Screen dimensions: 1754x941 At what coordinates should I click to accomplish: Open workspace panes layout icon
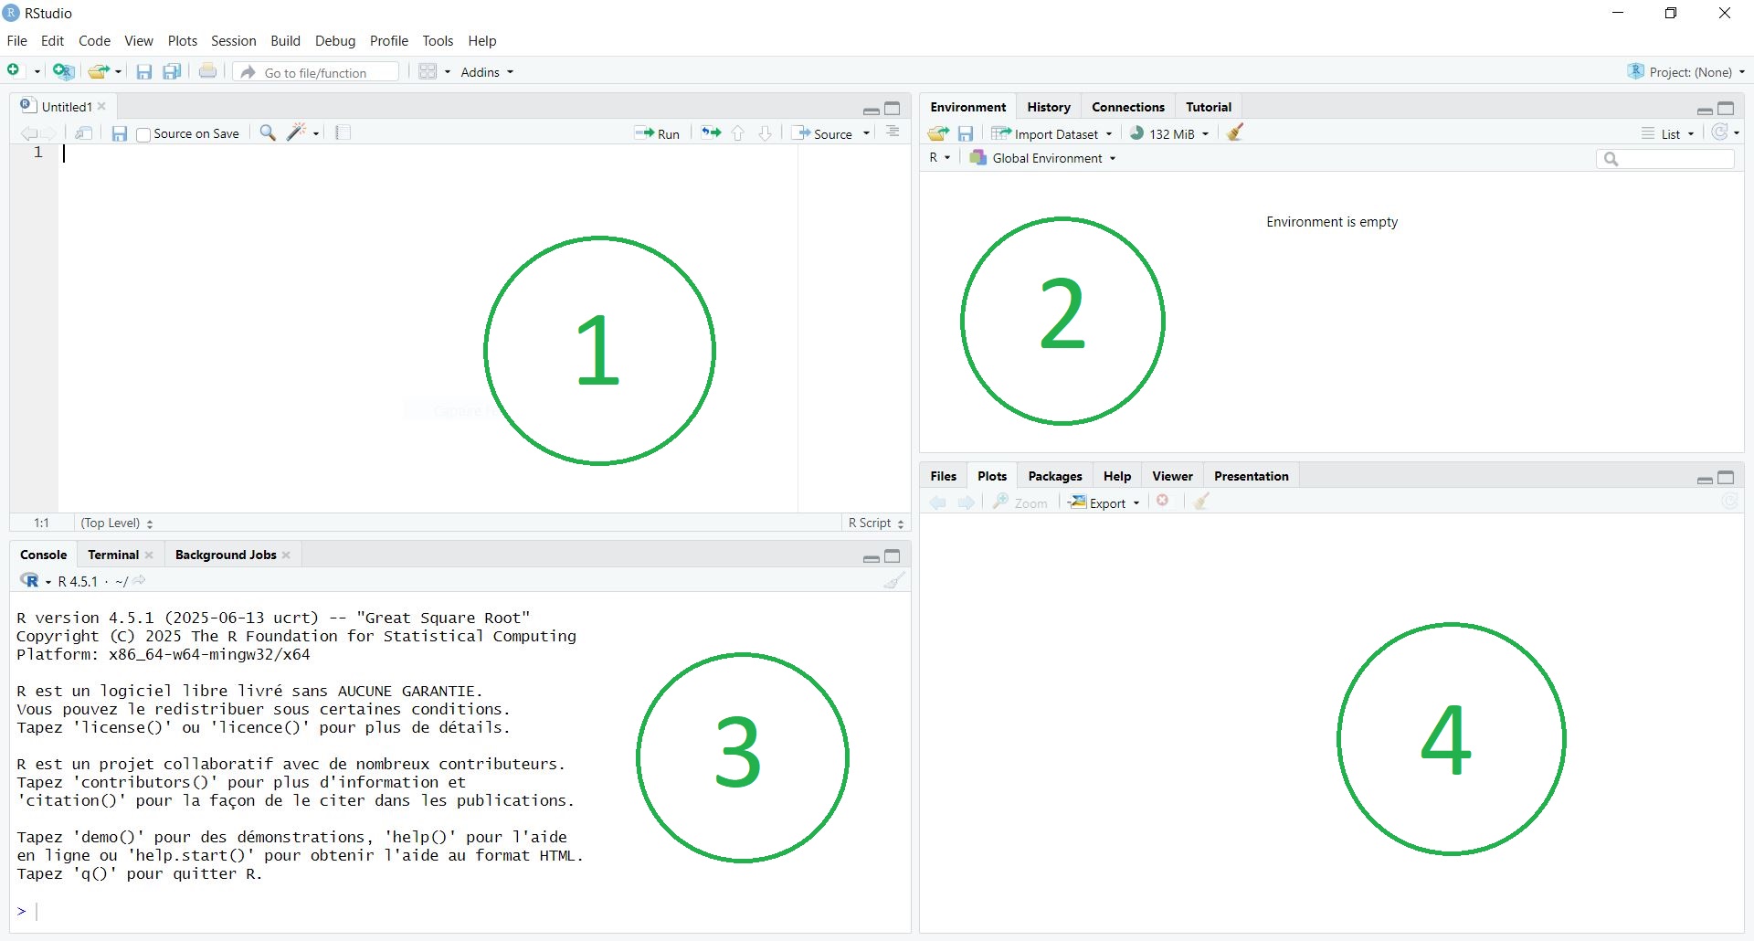tap(428, 71)
